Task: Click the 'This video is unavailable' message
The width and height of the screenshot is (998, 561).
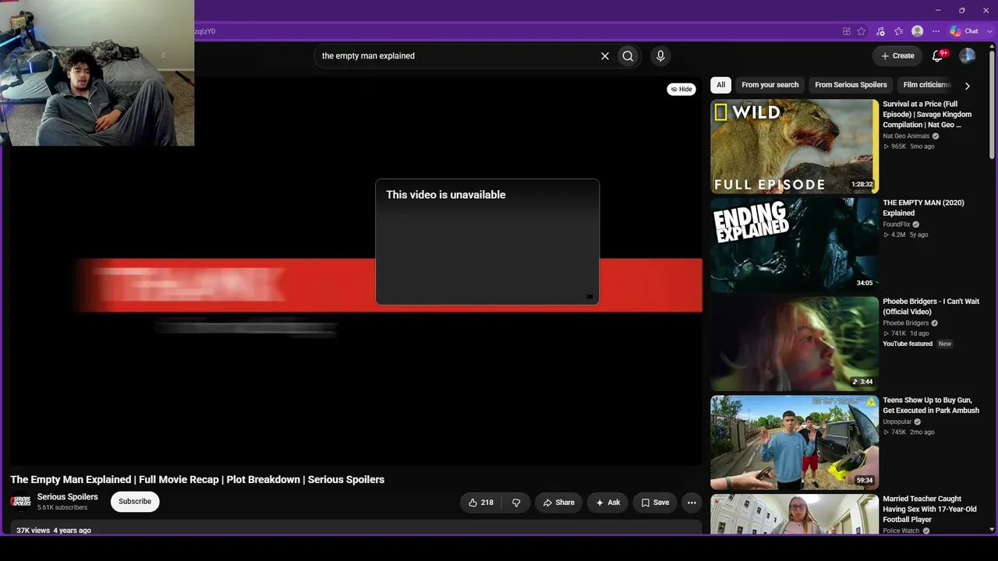Action: pos(446,195)
